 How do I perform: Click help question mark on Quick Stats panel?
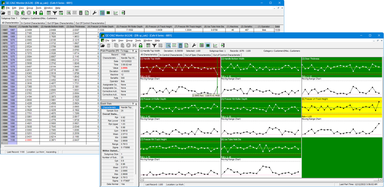133,104
